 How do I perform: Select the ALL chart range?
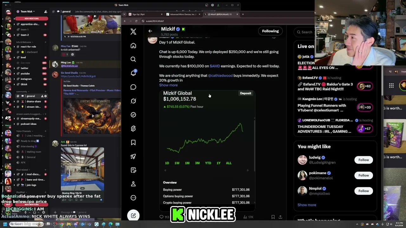[229, 163]
